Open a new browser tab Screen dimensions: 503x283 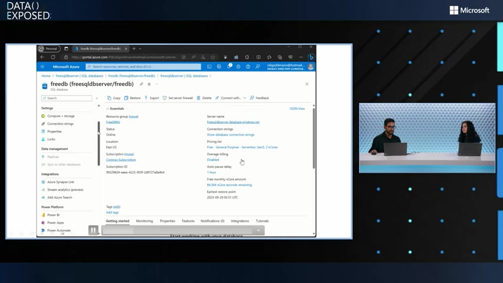tap(134, 48)
